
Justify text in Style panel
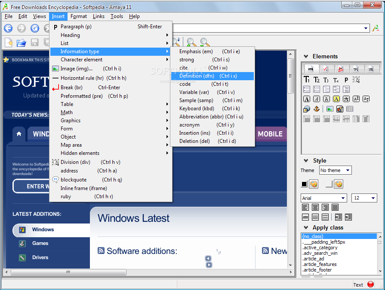coord(335,207)
